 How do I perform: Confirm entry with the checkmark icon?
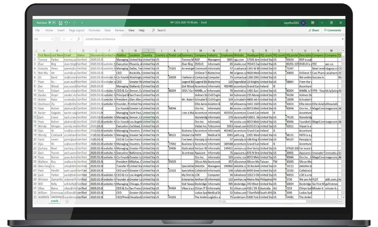coord(71,39)
